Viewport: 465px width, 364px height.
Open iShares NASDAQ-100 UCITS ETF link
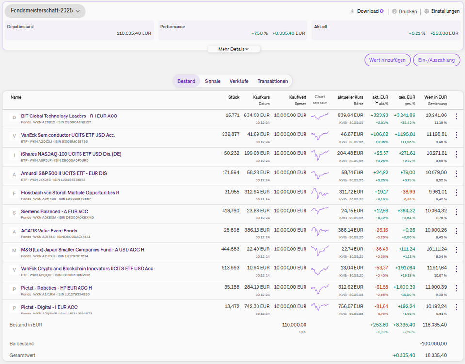[71, 154]
